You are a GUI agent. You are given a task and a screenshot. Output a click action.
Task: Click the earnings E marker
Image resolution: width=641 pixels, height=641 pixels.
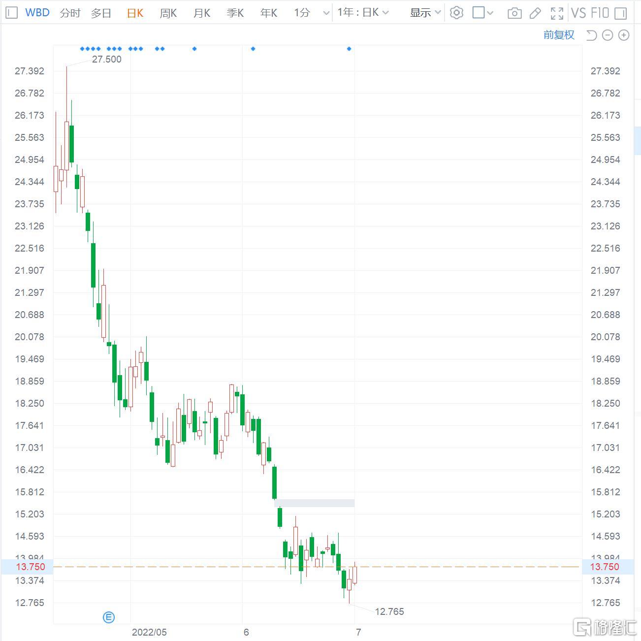click(108, 617)
